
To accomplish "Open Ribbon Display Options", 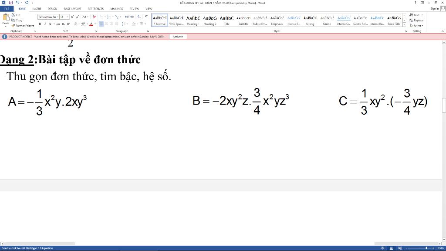I will tap(422, 3).
